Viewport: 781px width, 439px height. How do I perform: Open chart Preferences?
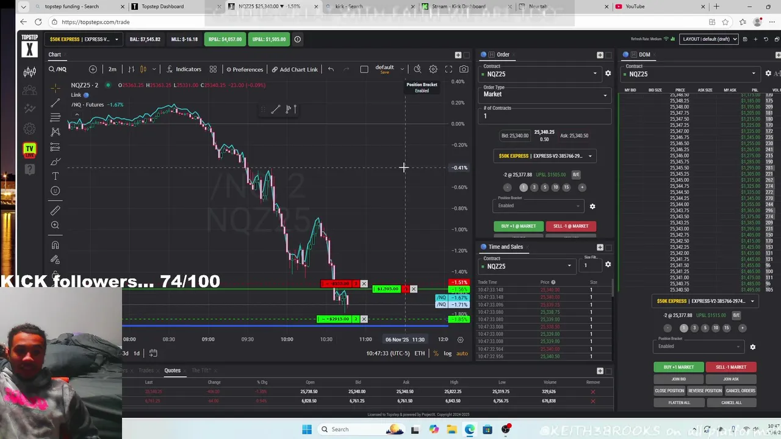point(244,69)
